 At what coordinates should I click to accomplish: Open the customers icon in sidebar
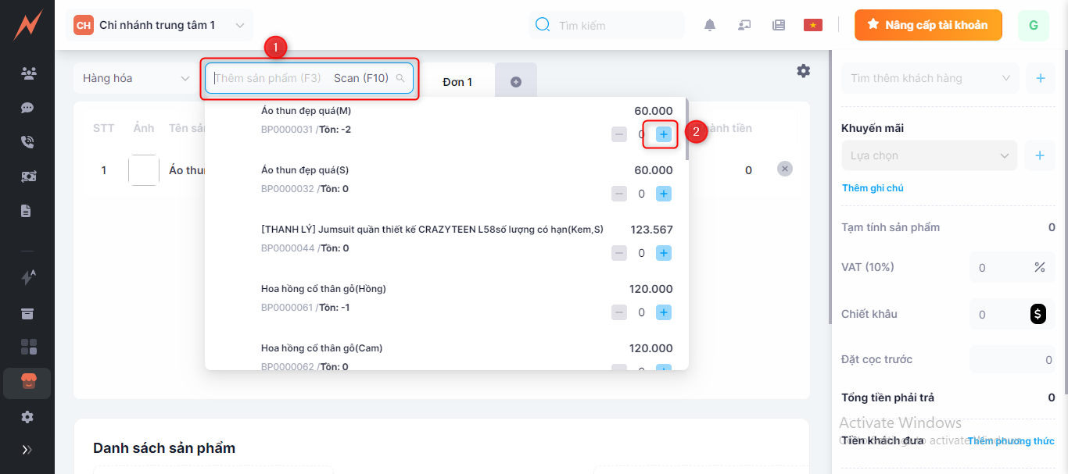[x=28, y=74]
